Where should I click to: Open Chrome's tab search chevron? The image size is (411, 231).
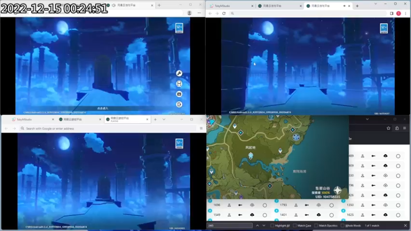coord(376,4)
